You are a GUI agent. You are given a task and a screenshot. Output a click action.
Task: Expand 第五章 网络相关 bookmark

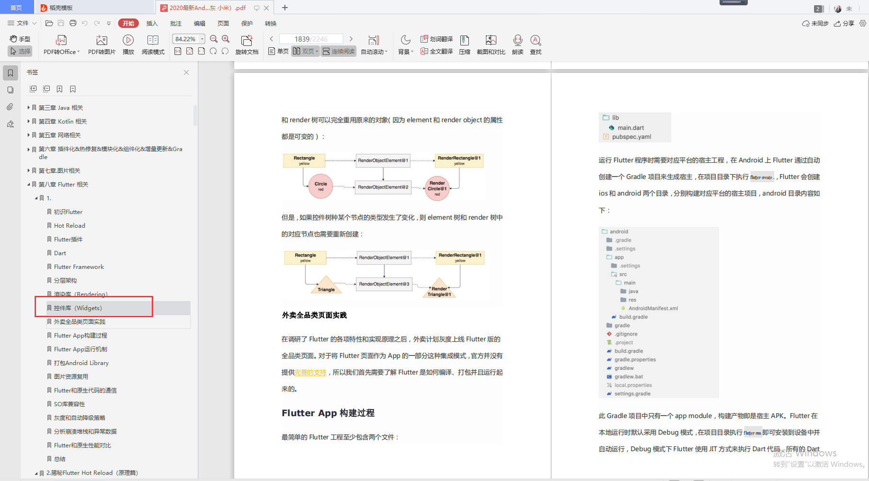click(x=28, y=135)
